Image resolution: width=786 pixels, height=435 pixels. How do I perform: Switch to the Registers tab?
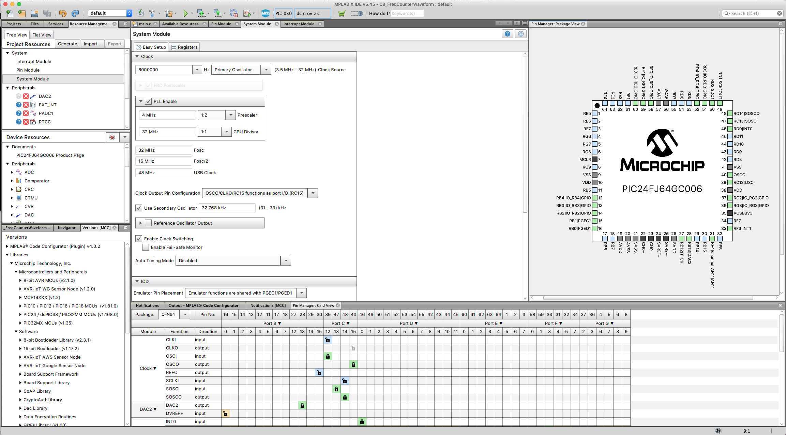click(184, 47)
